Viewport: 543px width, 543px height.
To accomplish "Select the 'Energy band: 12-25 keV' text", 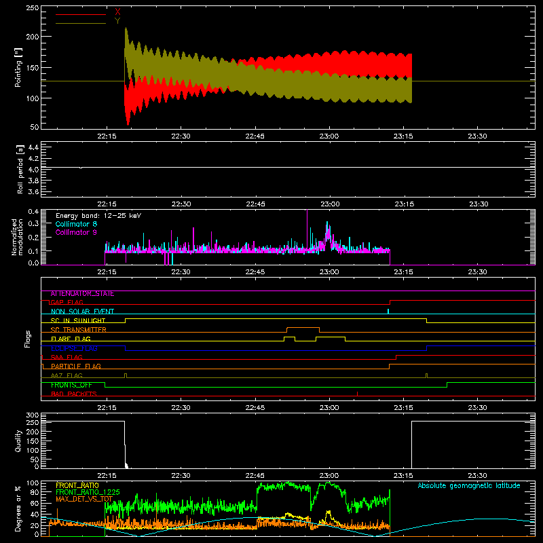I will point(98,216).
